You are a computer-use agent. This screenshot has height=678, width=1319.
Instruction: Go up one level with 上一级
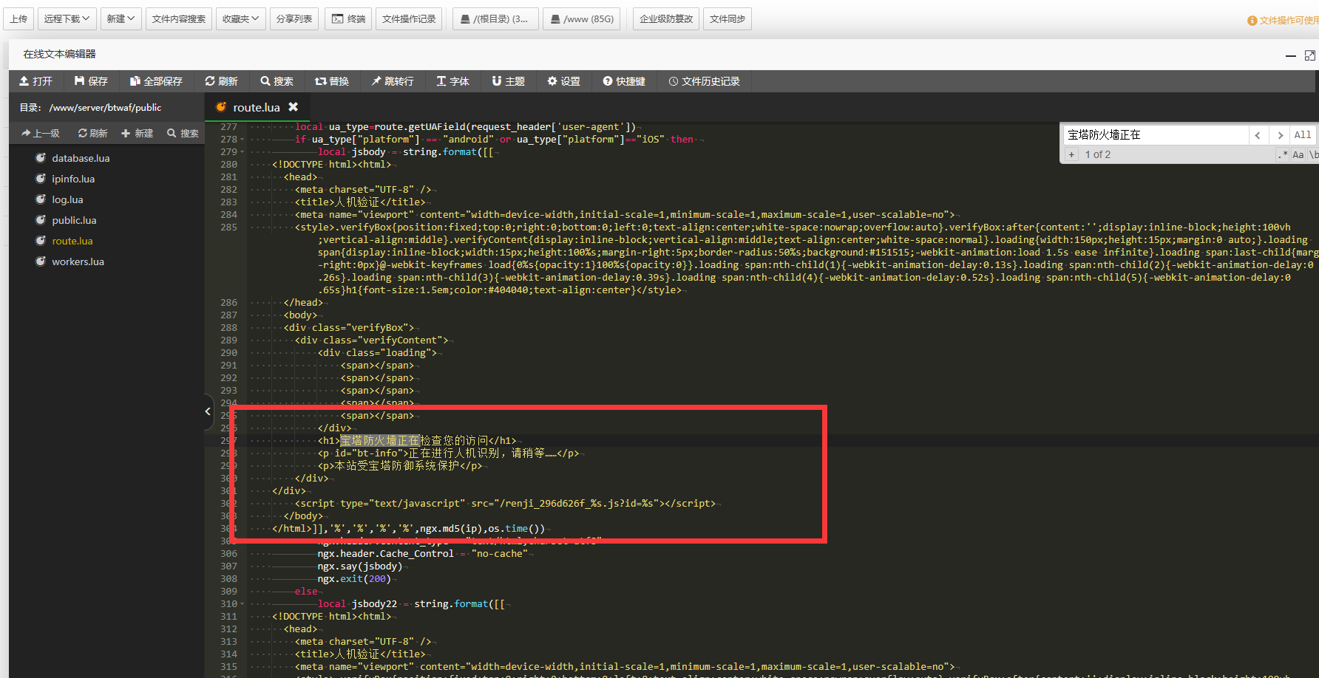41,133
